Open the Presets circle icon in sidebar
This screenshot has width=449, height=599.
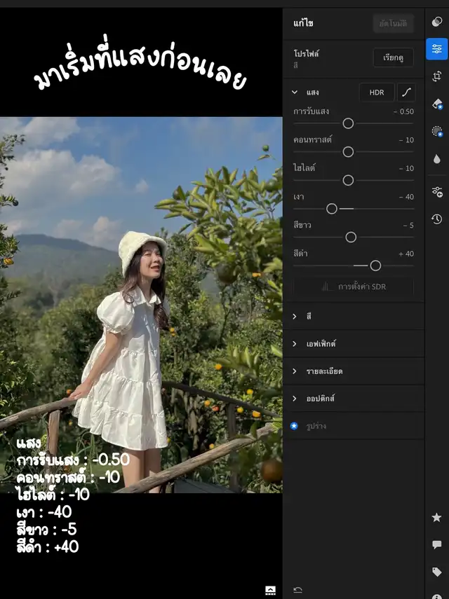437,22
